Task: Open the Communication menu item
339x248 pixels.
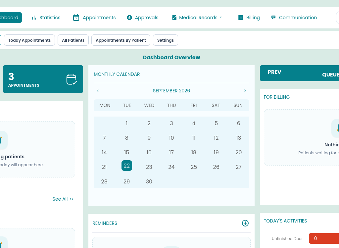Action: pyautogui.click(x=294, y=18)
